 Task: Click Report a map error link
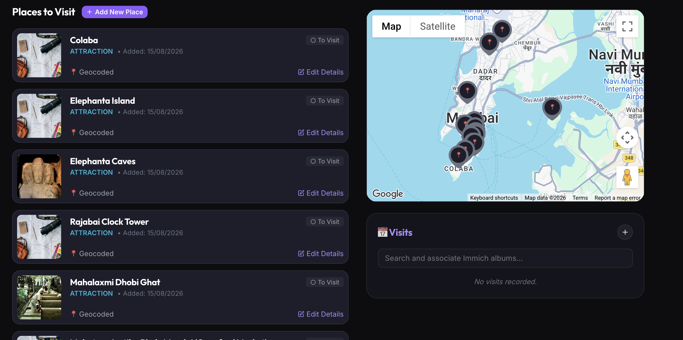pyautogui.click(x=617, y=198)
